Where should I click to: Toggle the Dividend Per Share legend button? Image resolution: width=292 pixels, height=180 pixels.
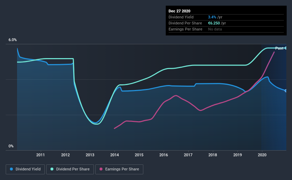[70, 169]
